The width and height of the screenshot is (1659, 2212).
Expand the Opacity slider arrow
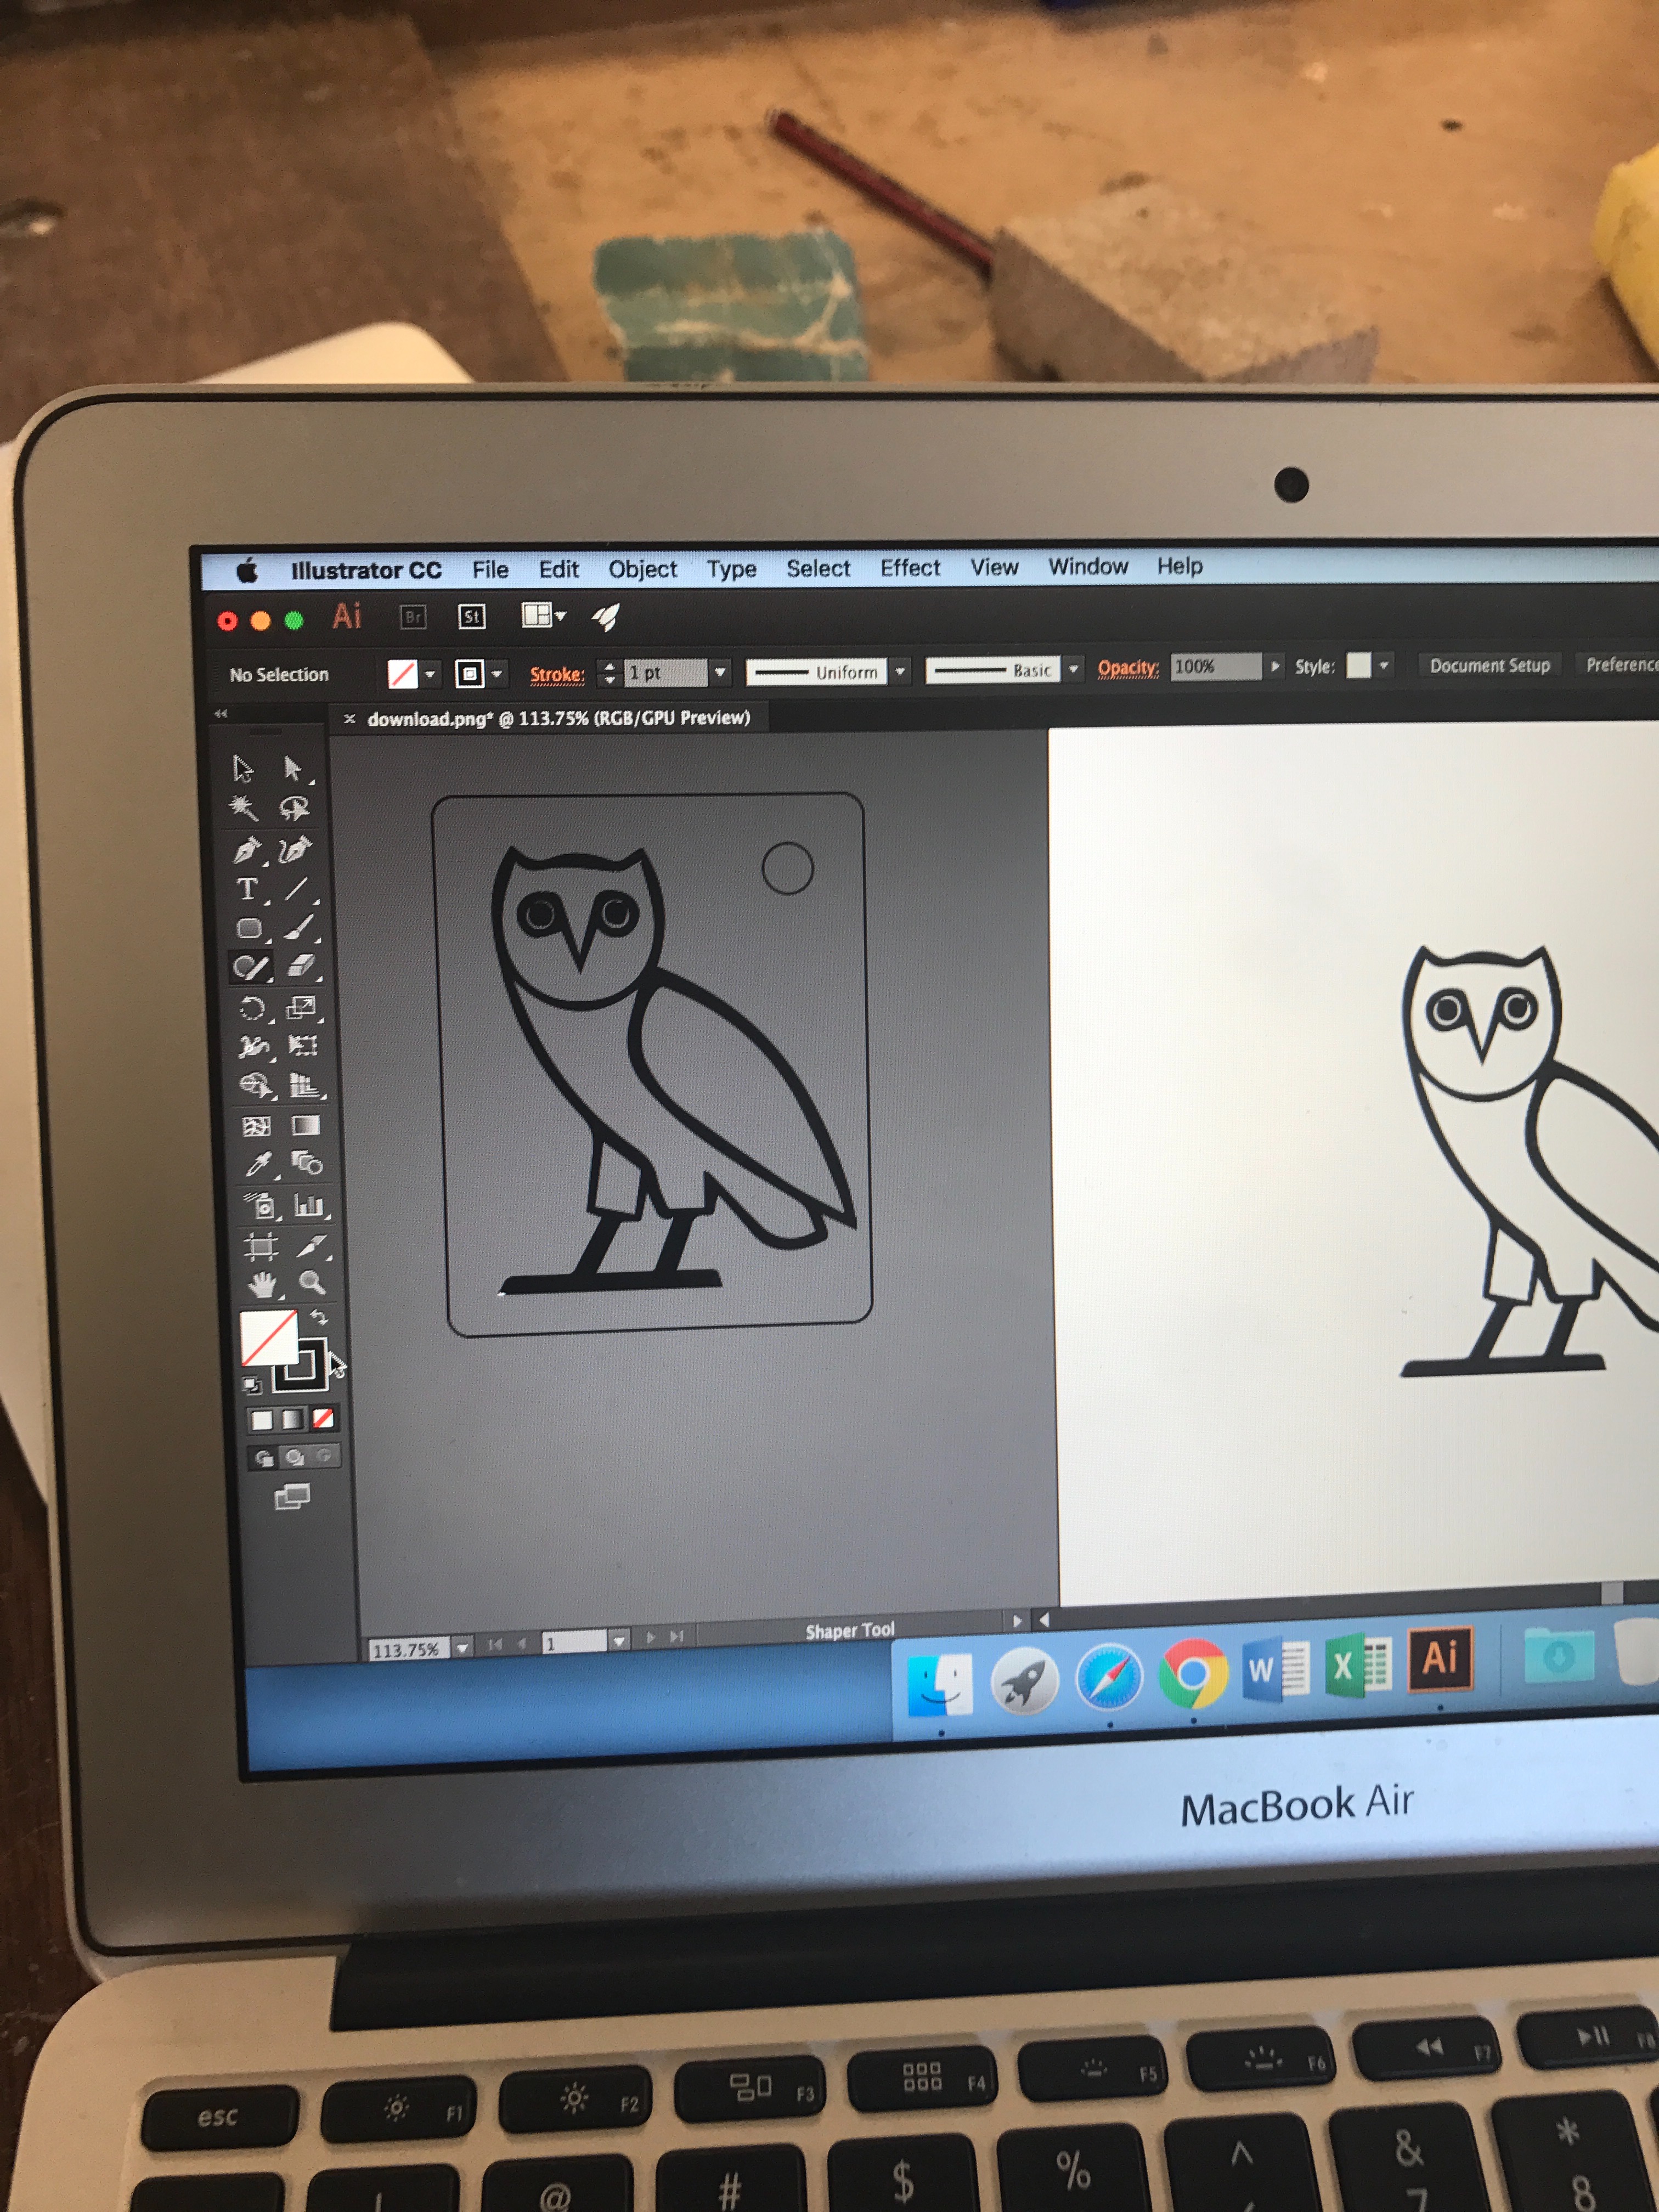coord(1275,666)
